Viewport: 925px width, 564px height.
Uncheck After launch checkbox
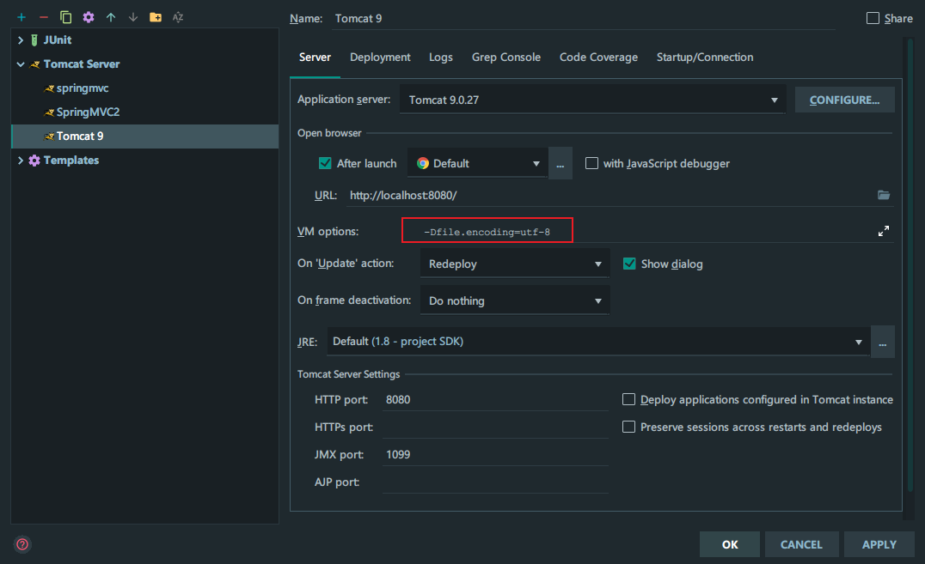pos(325,163)
